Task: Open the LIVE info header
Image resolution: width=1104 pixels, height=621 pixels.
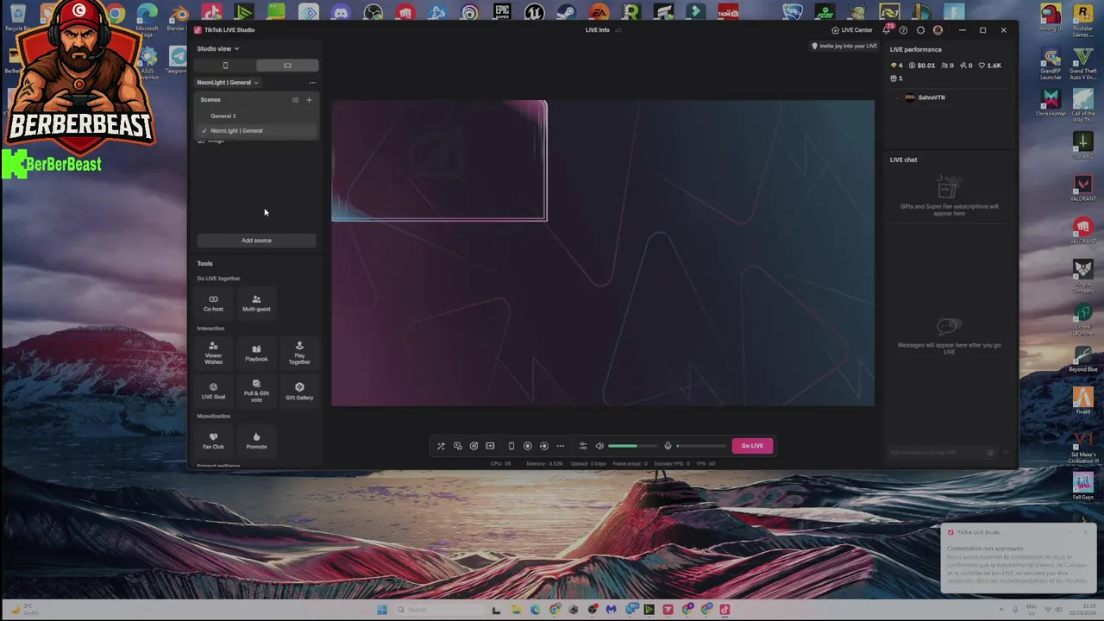Action: [x=602, y=30]
